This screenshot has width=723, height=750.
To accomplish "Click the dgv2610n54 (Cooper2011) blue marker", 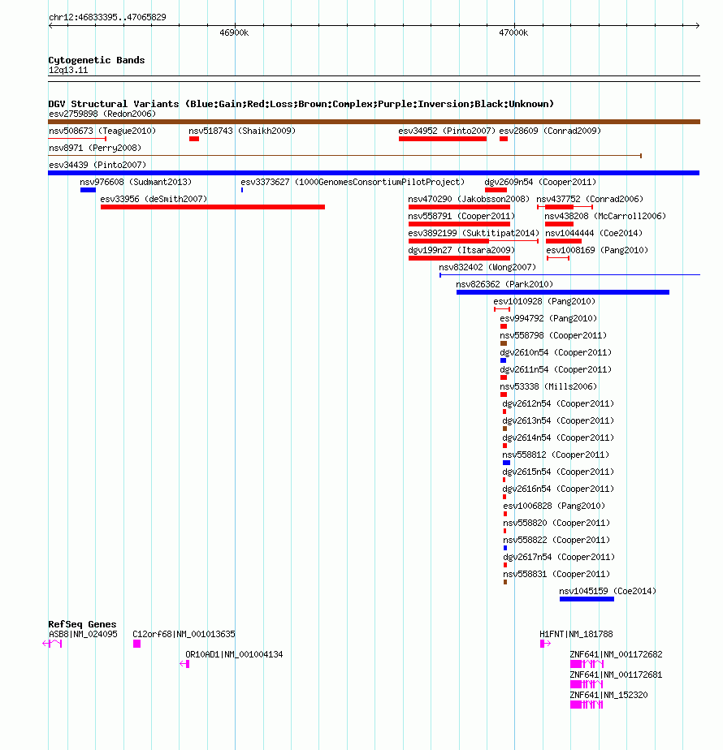I will [503, 360].
